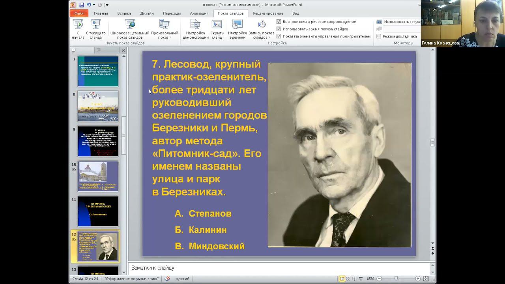Click answer option 'Б. Калинин' on slide
The width and height of the screenshot is (505, 284).
201,230
